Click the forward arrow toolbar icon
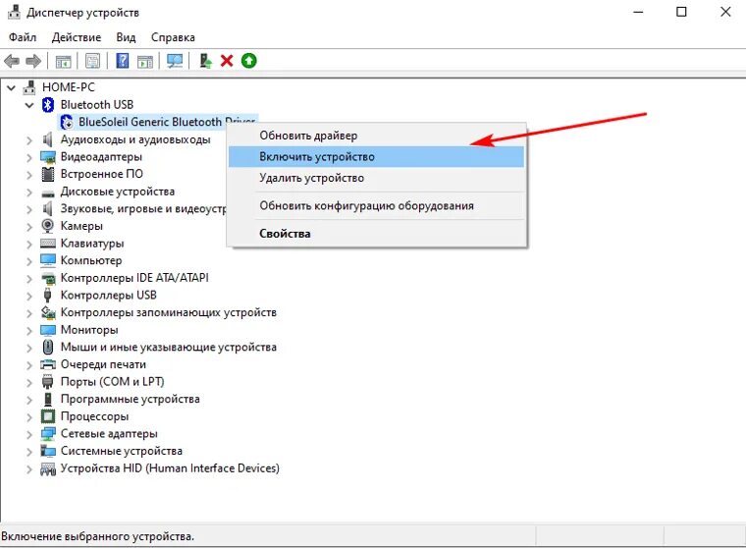 (x=32, y=61)
